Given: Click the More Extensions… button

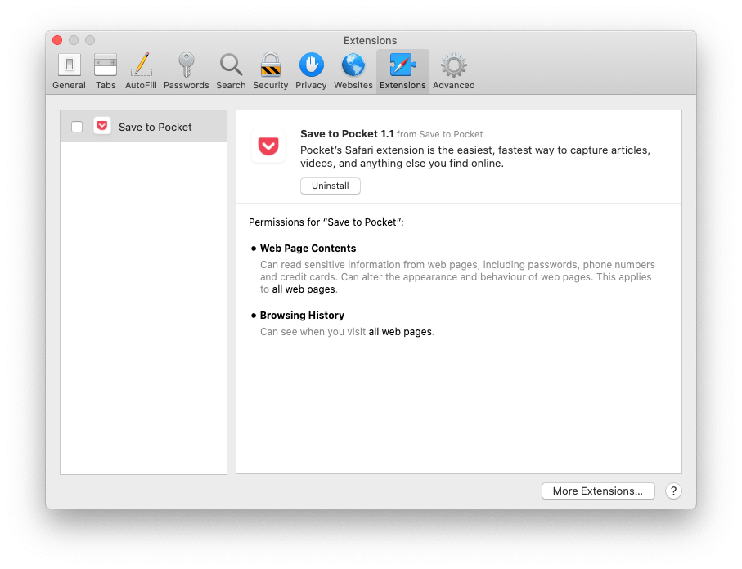Looking at the screenshot, I should pyautogui.click(x=598, y=491).
